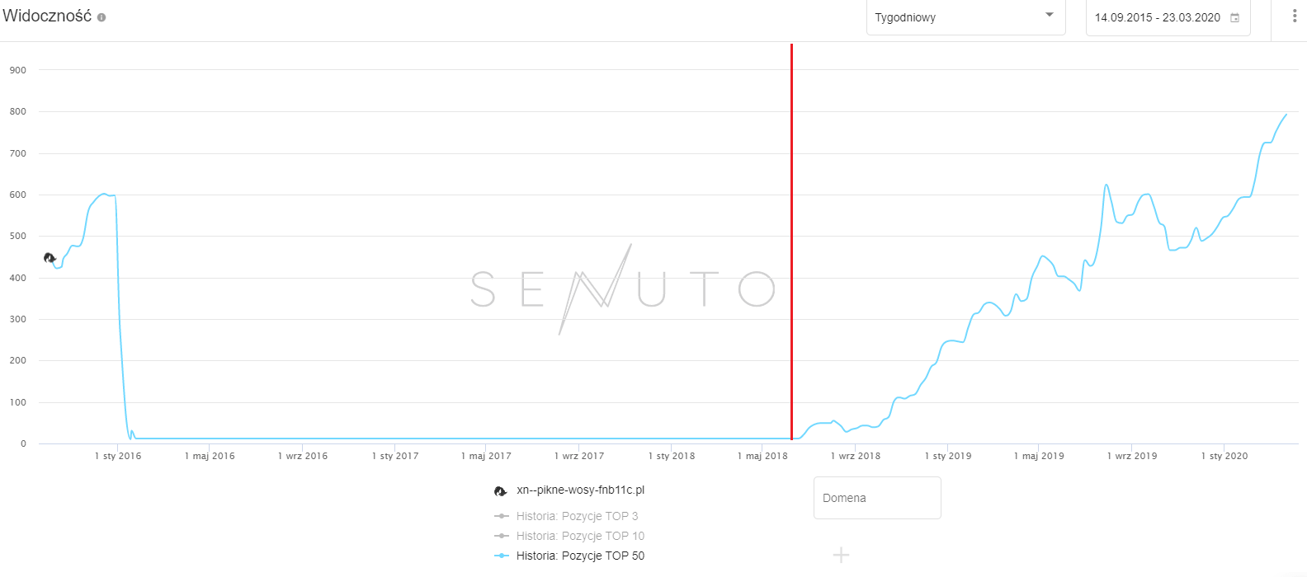Click the calendar icon in date range
1307x577 pixels.
pos(1235,17)
